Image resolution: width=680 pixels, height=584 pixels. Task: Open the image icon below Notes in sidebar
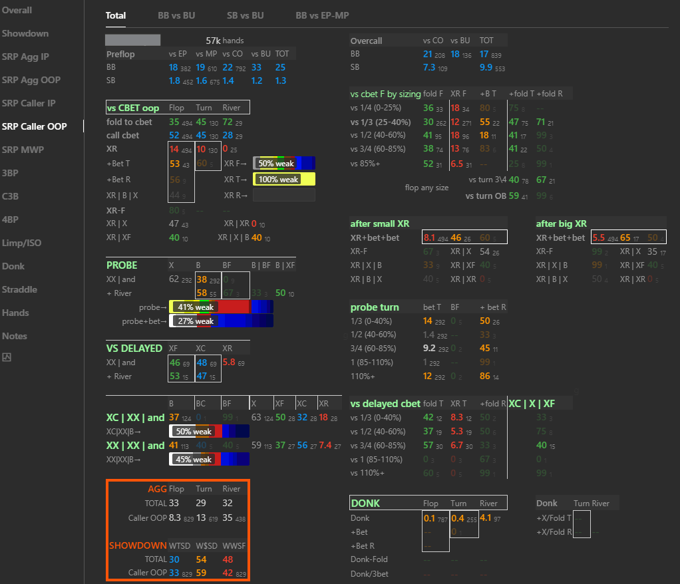pyautogui.click(x=7, y=357)
